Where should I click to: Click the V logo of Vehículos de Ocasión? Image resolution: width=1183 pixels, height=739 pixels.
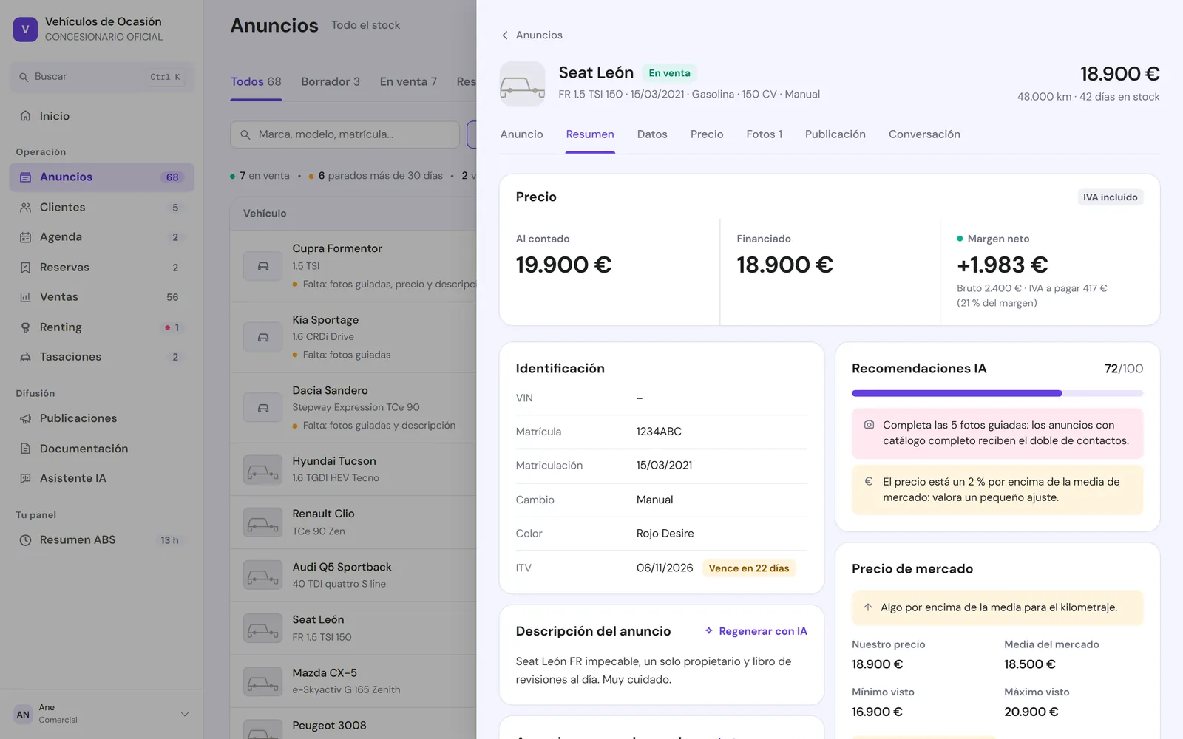(x=25, y=30)
